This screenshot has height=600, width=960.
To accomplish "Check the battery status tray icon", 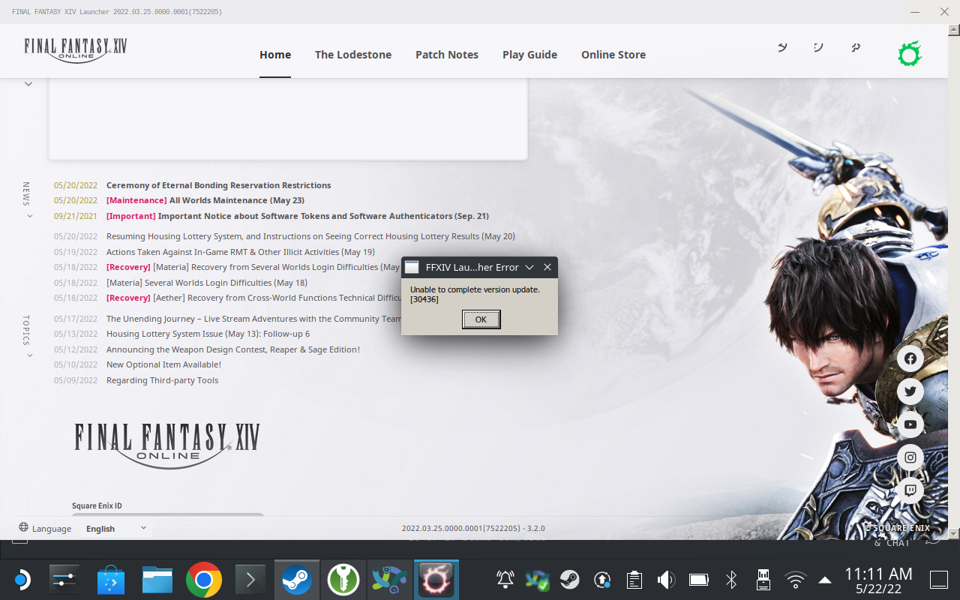I will 699,579.
